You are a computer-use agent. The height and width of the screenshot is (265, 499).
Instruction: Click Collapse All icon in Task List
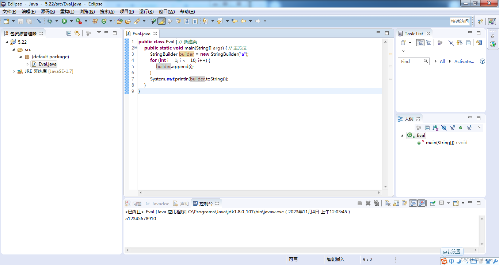[x=468, y=43]
